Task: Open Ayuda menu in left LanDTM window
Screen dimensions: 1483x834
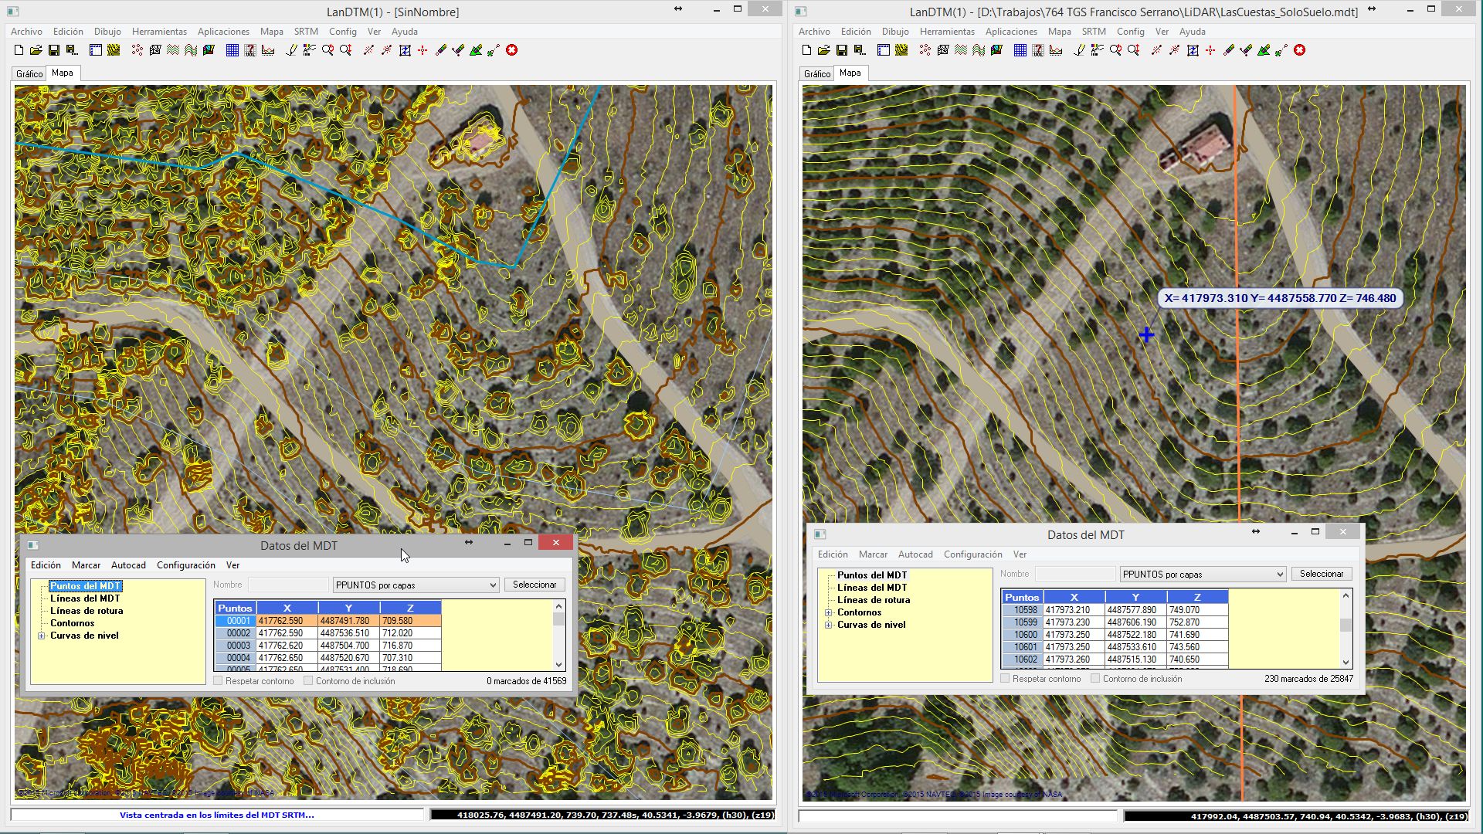Action: (404, 32)
